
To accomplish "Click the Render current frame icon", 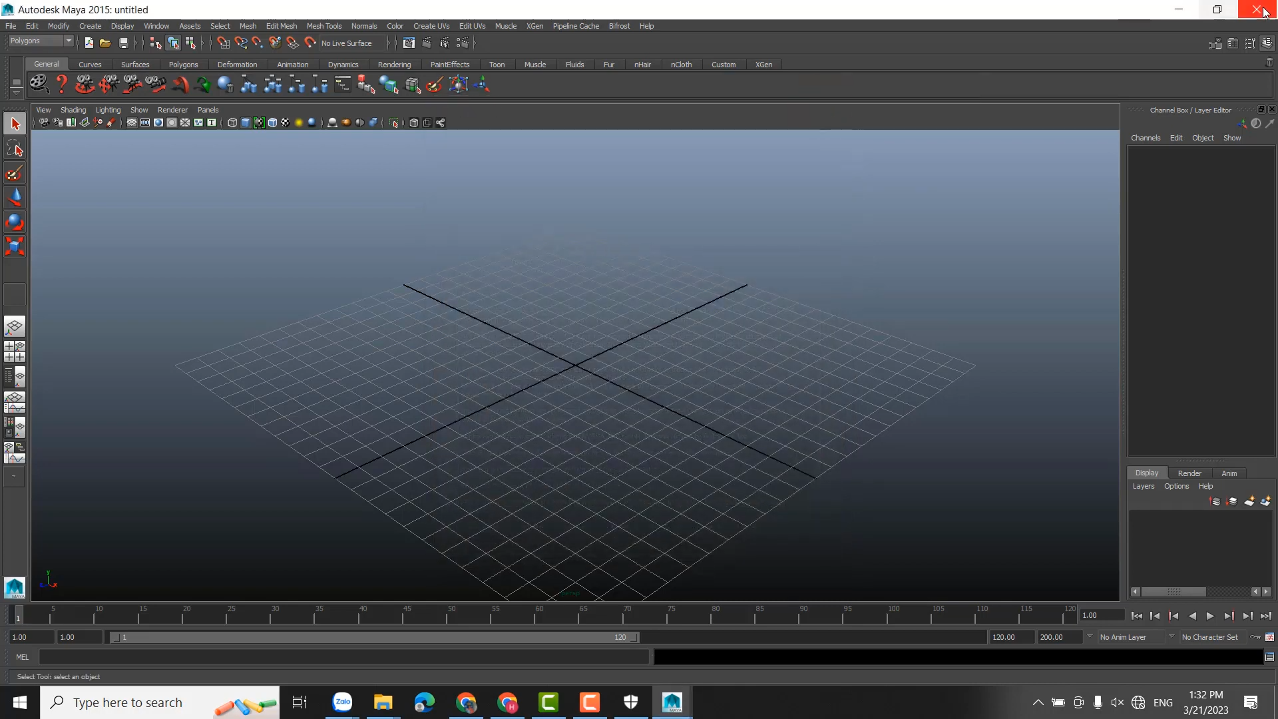I will (427, 43).
